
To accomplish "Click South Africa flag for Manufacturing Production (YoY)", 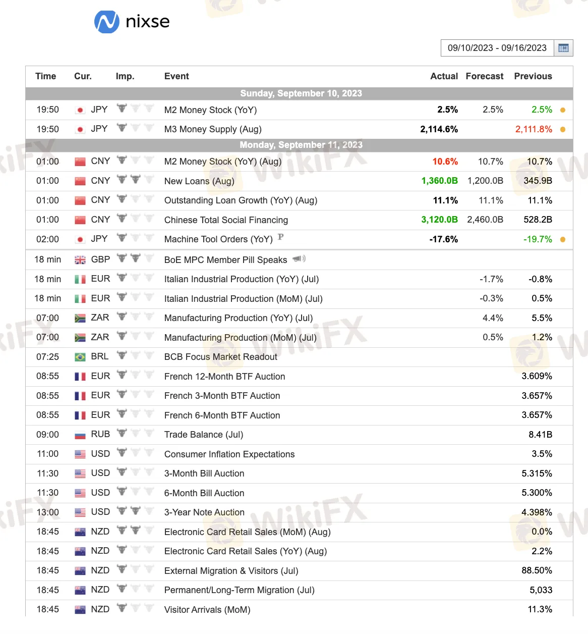I will (x=80, y=319).
